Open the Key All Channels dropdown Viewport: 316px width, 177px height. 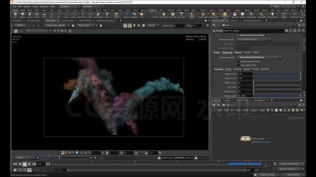point(291,169)
